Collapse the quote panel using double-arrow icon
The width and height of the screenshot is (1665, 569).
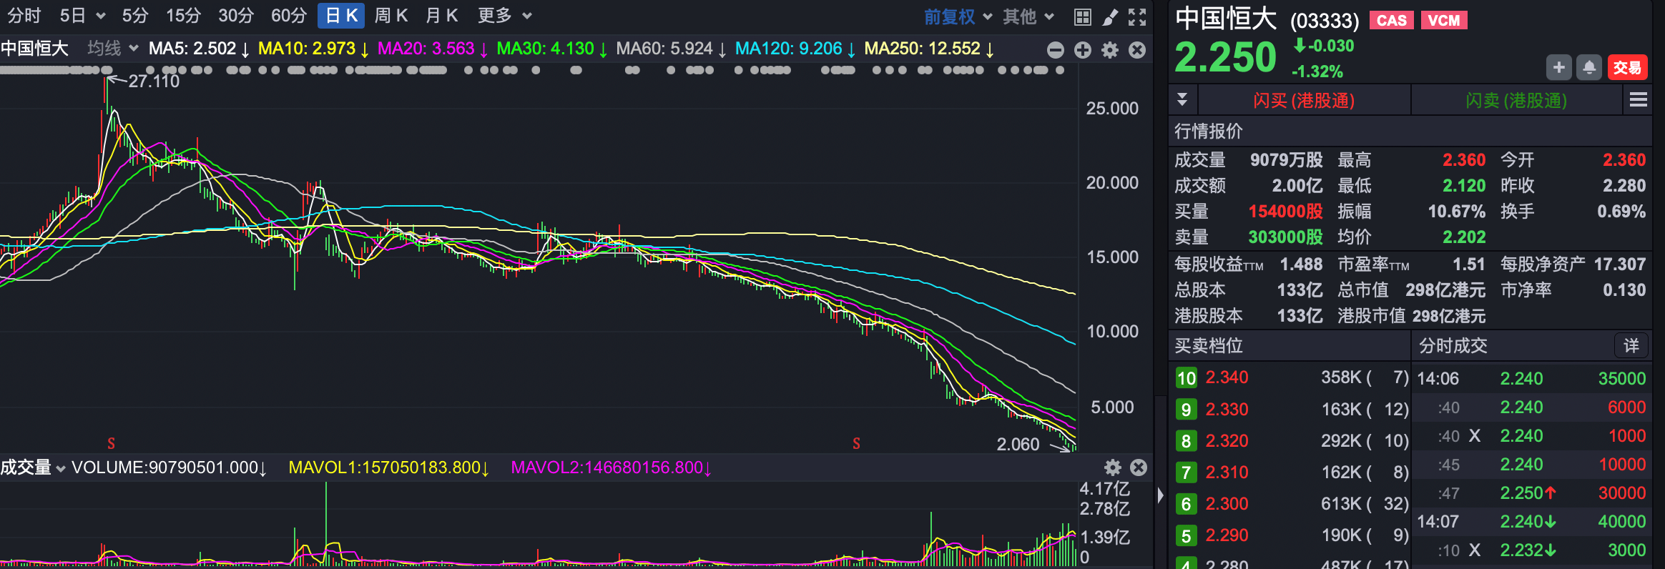pos(1182,99)
